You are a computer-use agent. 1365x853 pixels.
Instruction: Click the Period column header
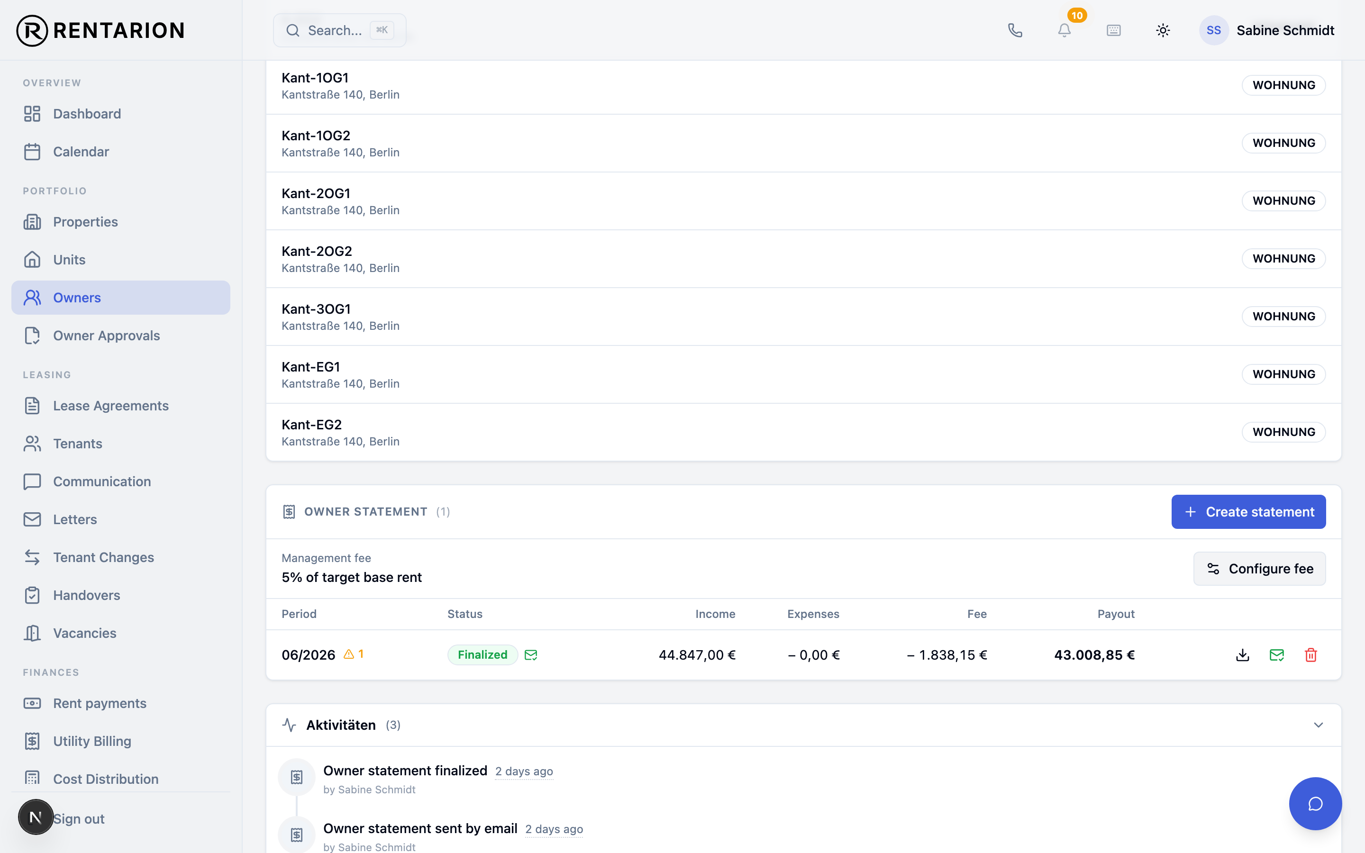(x=299, y=614)
